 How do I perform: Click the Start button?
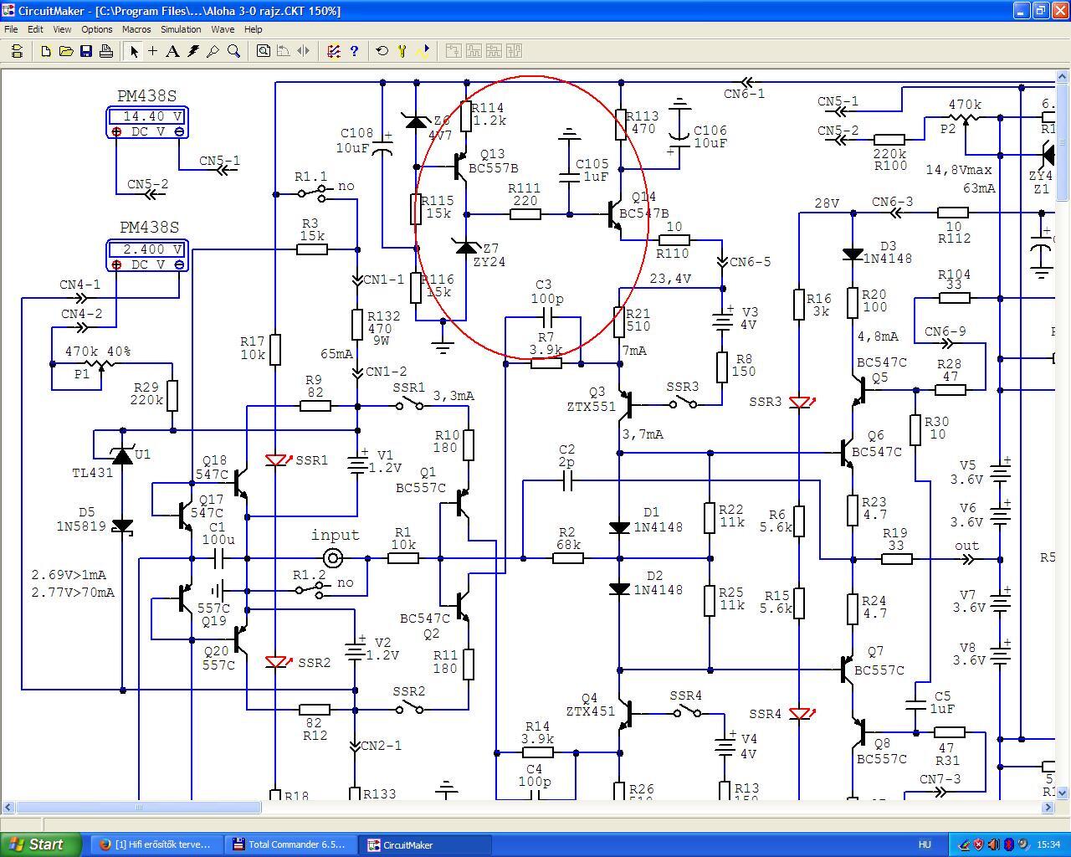coord(41,844)
